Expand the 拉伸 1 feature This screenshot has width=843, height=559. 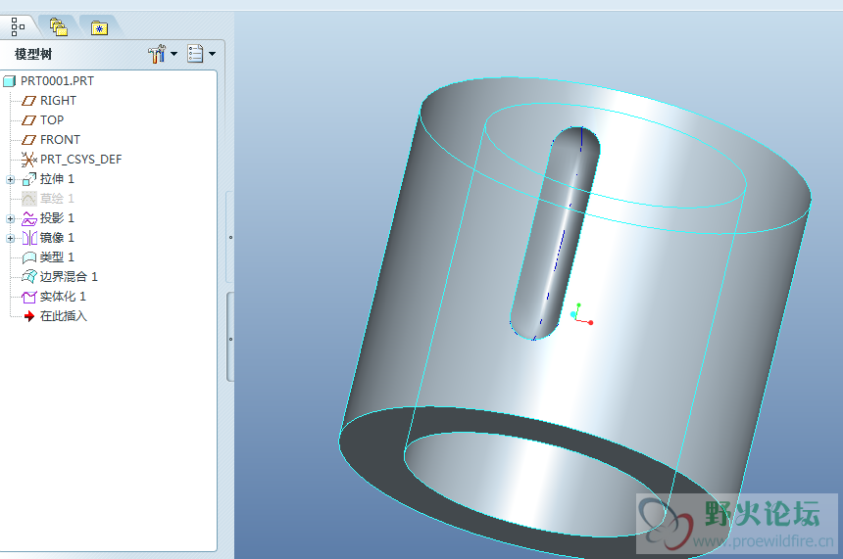click(x=10, y=179)
